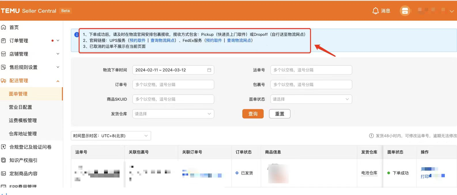The width and height of the screenshot is (457, 195).
Task: Open the 面单状态 dropdown
Action: [x=311, y=99]
